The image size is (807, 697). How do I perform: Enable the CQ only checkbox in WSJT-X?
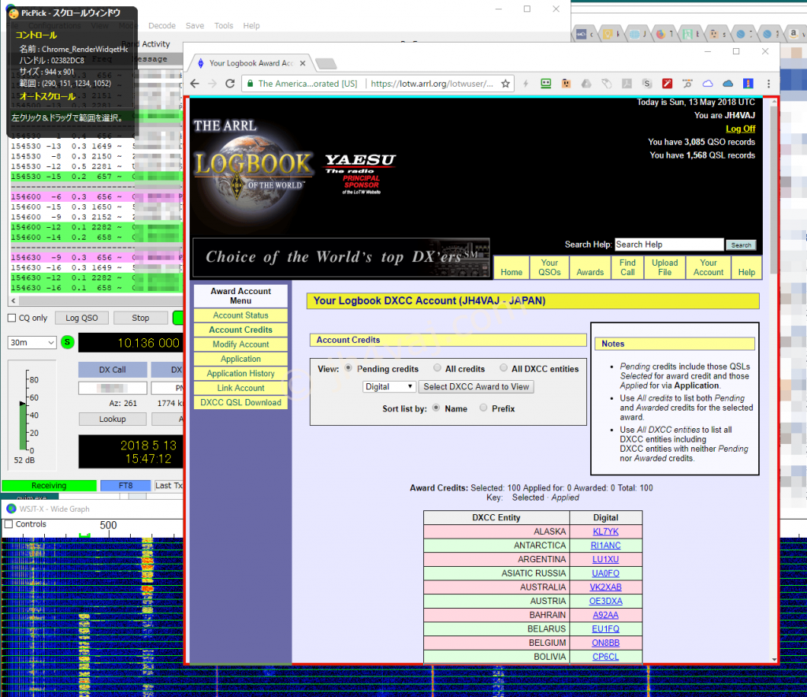[12, 318]
